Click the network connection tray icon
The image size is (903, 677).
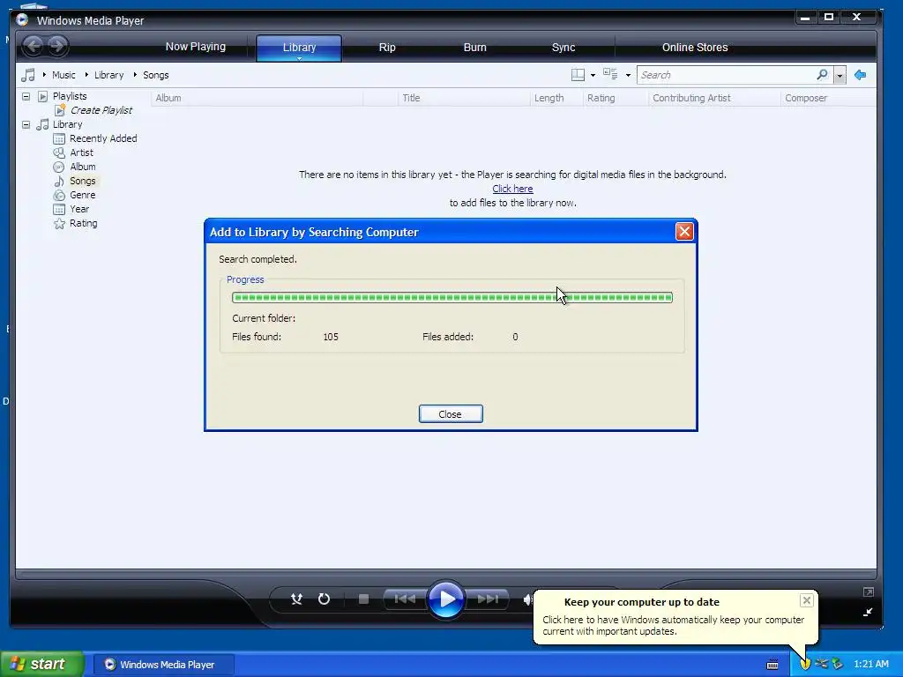[x=822, y=664]
